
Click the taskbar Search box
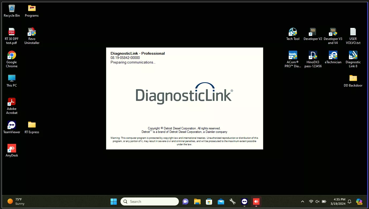[149, 201]
